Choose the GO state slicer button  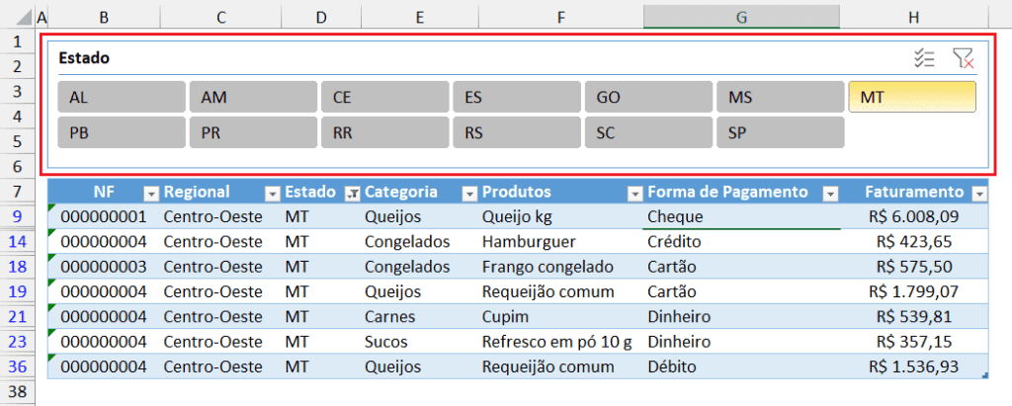point(648,97)
